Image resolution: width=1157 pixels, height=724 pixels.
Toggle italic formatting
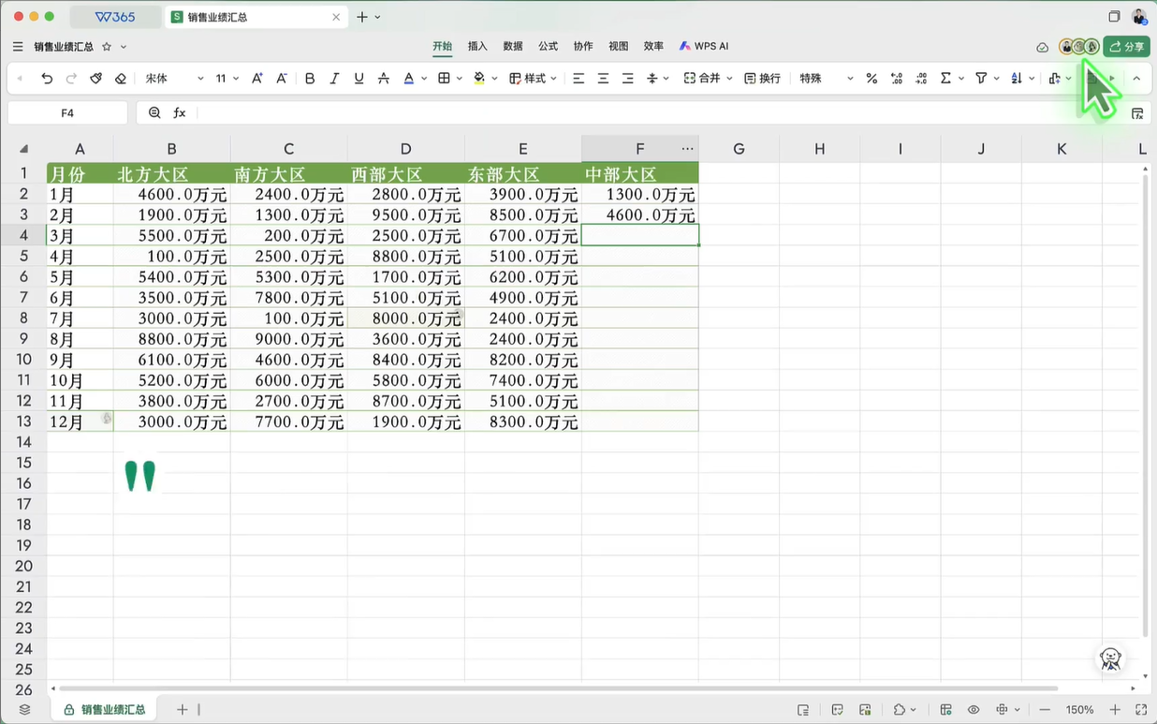334,79
